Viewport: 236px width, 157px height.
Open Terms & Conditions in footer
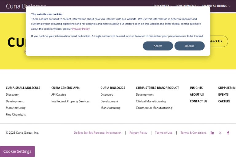point(193,133)
